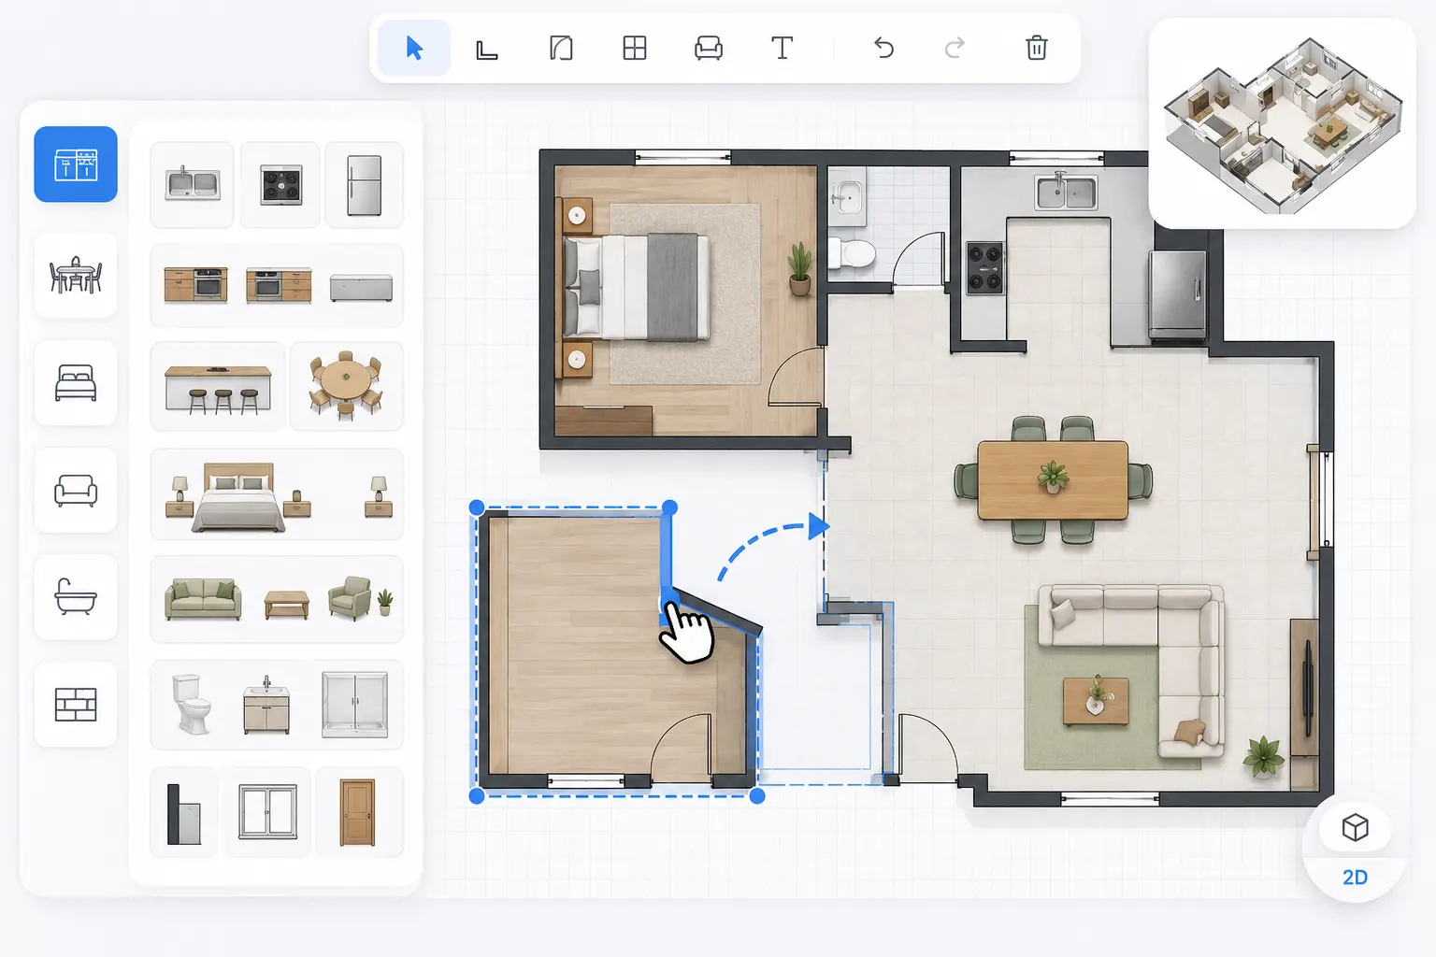Select the window item in library
Viewport: 1436px width, 957px height.
[x=267, y=813]
